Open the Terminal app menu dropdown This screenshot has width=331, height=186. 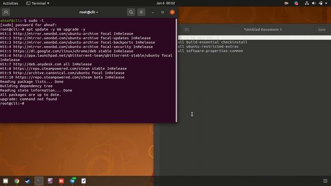tap(38, 3)
